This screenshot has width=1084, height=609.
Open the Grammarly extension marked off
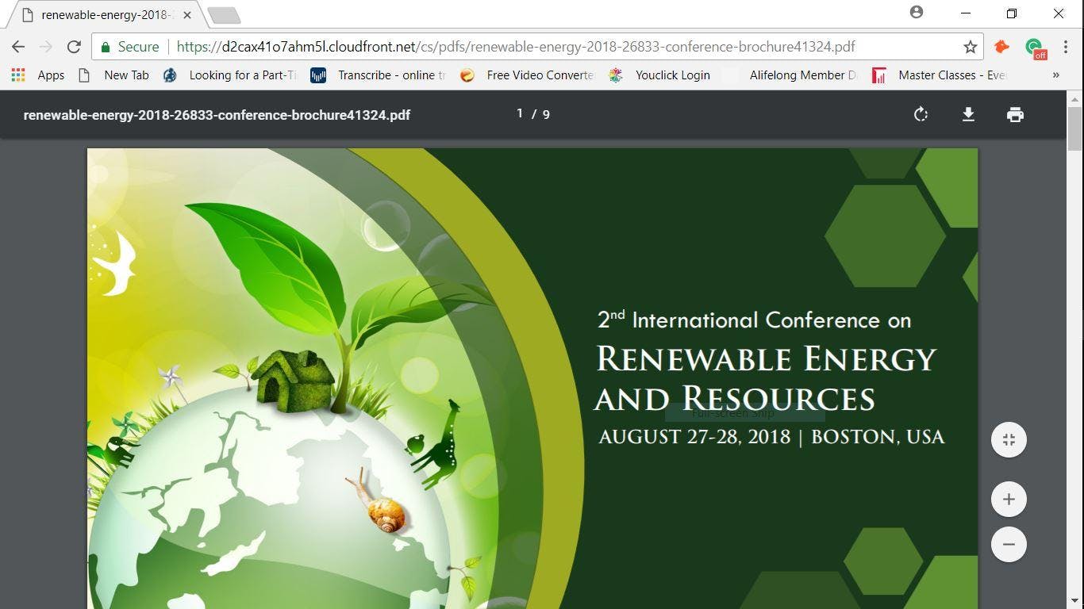(1035, 48)
